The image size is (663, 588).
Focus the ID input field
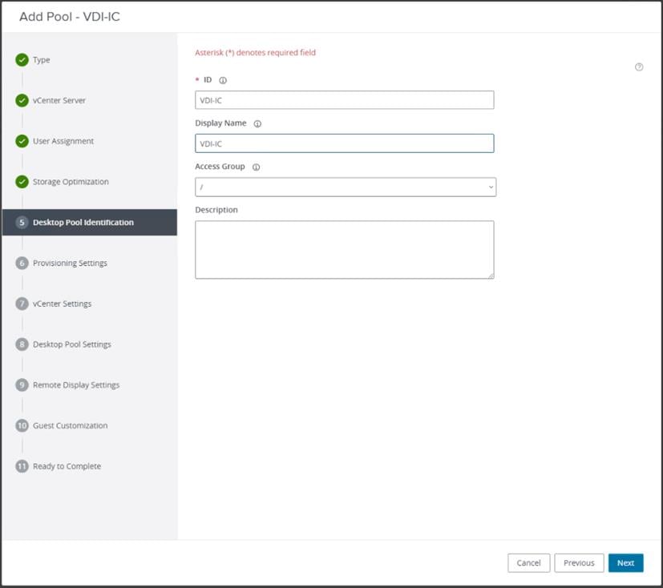pos(344,100)
